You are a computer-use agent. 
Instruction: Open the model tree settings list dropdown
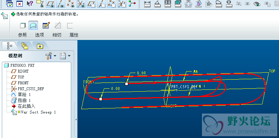pyautogui.click(x=65, y=56)
